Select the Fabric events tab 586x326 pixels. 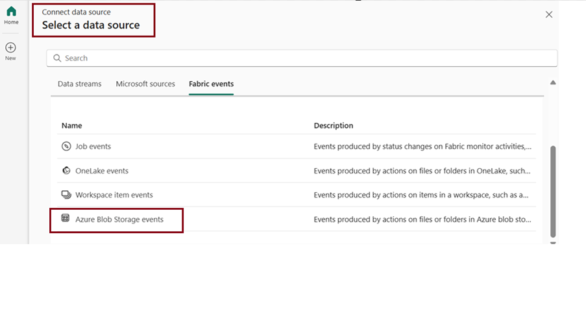(x=211, y=84)
